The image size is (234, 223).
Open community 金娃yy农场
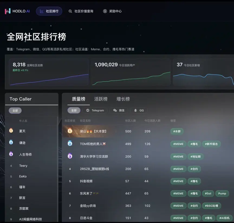coord(88,206)
